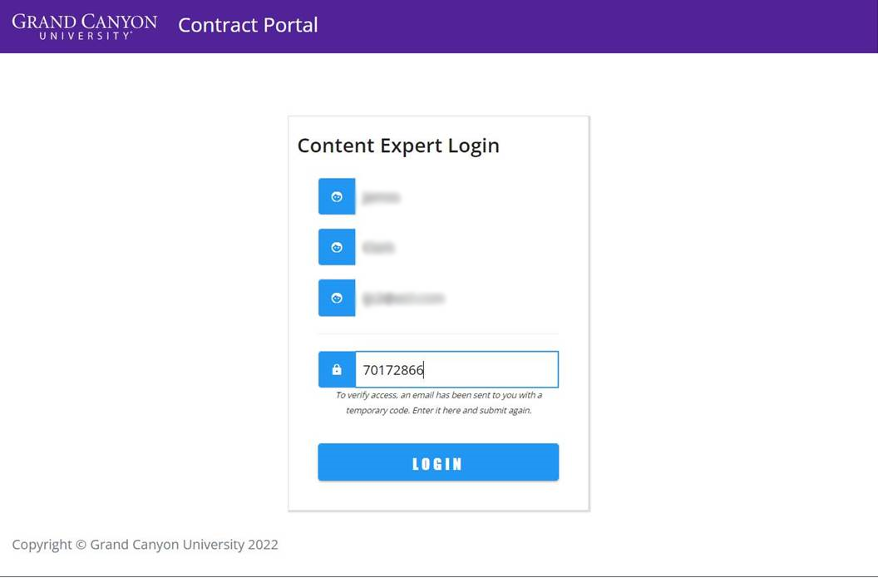Click the 'To verify access' helper text line
Image resolution: width=878 pixels, height=578 pixels.
pyautogui.click(x=438, y=395)
